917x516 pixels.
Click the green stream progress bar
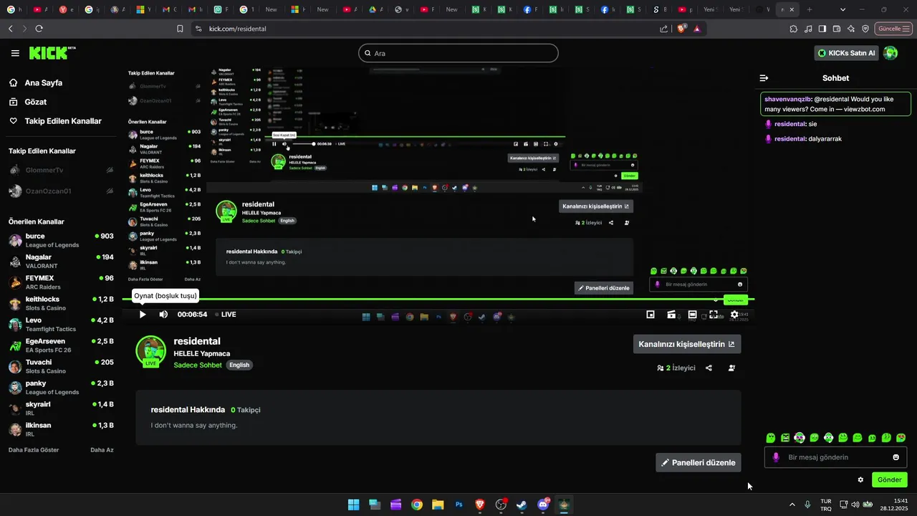438,299
